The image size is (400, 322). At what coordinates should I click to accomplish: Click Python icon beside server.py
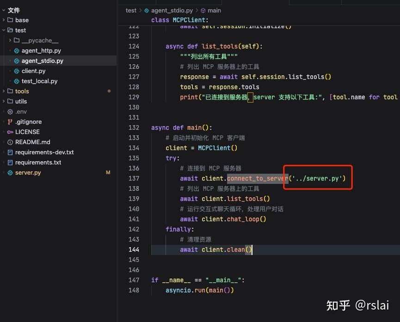10,173
